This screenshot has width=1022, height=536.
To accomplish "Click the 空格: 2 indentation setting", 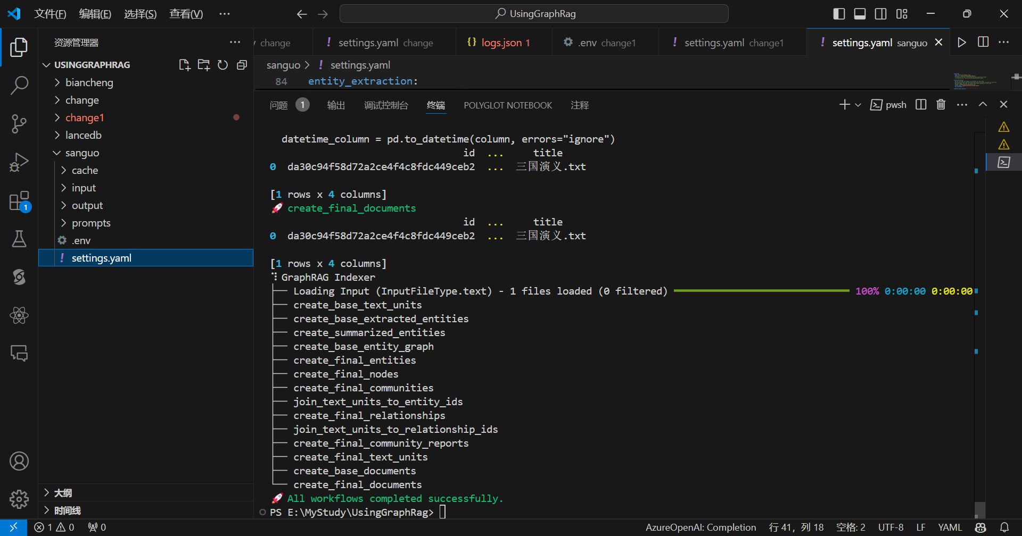I will [x=851, y=527].
